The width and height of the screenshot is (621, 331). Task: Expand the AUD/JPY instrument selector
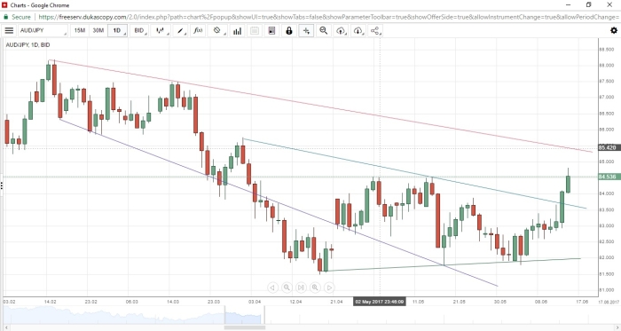(x=43, y=30)
